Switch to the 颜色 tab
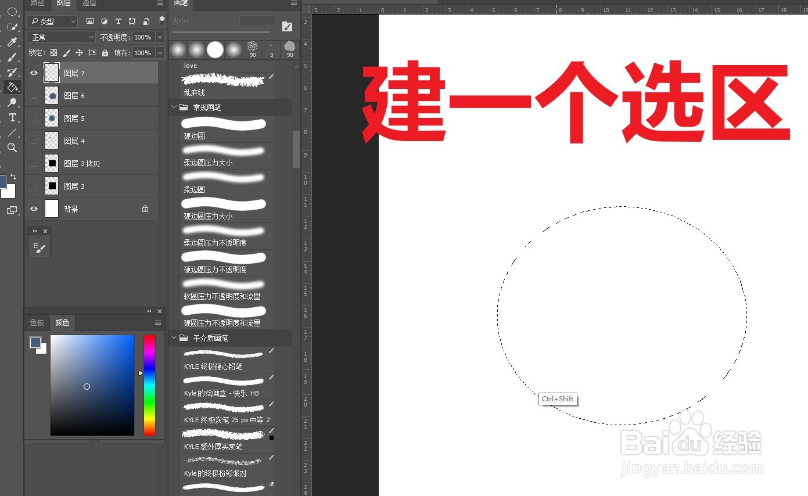 pos(62,323)
